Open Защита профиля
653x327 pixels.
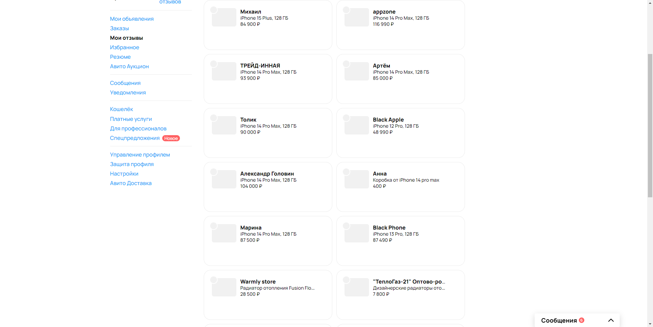(132, 164)
